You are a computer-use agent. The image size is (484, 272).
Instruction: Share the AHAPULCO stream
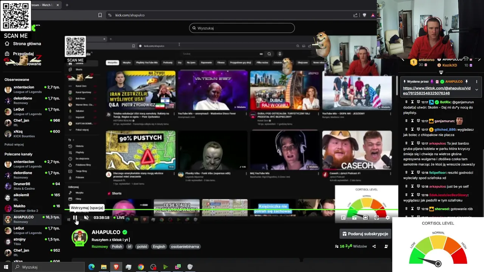click(374, 246)
